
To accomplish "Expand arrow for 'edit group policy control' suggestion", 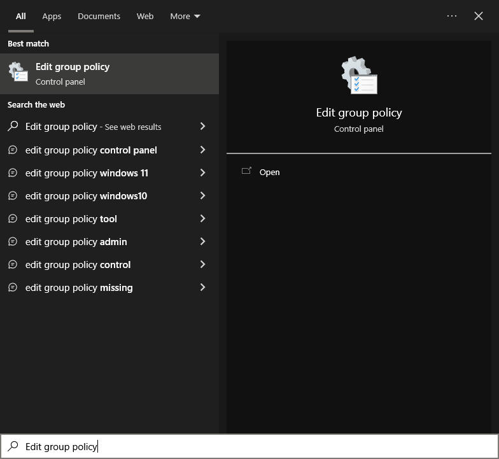I will pyautogui.click(x=202, y=264).
